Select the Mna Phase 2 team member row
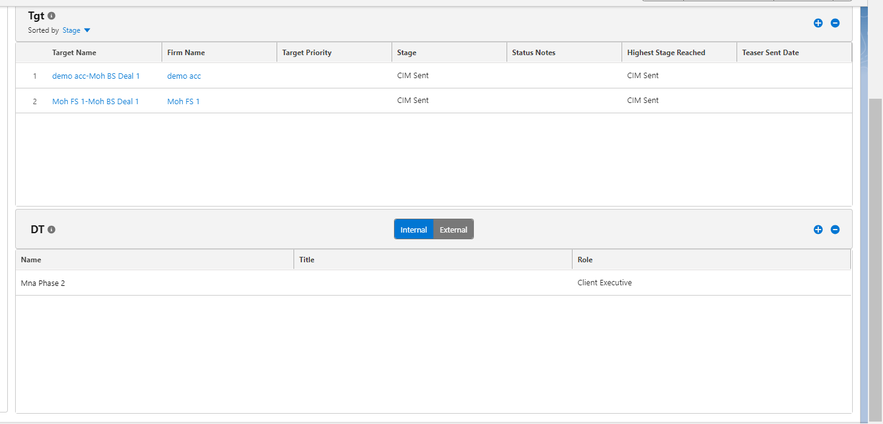Image resolution: width=883 pixels, height=424 pixels. tap(43, 283)
